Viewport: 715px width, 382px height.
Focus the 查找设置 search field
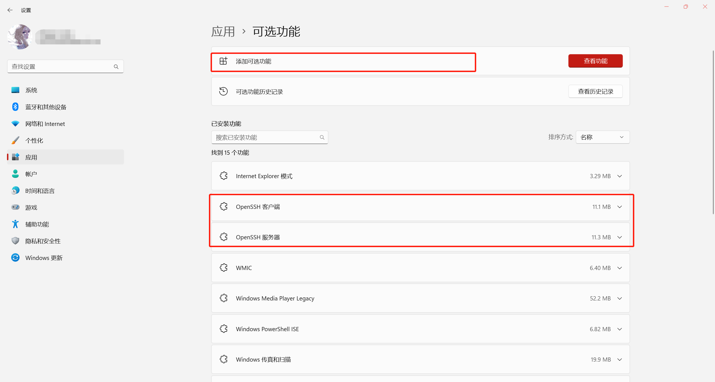tap(65, 66)
